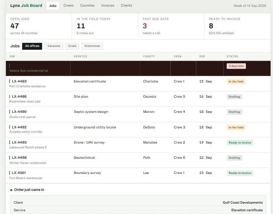The height and width of the screenshot is (214, 273).
Task: Click Marion county cell
Action: pyautogui.click(x=149, y=112)
